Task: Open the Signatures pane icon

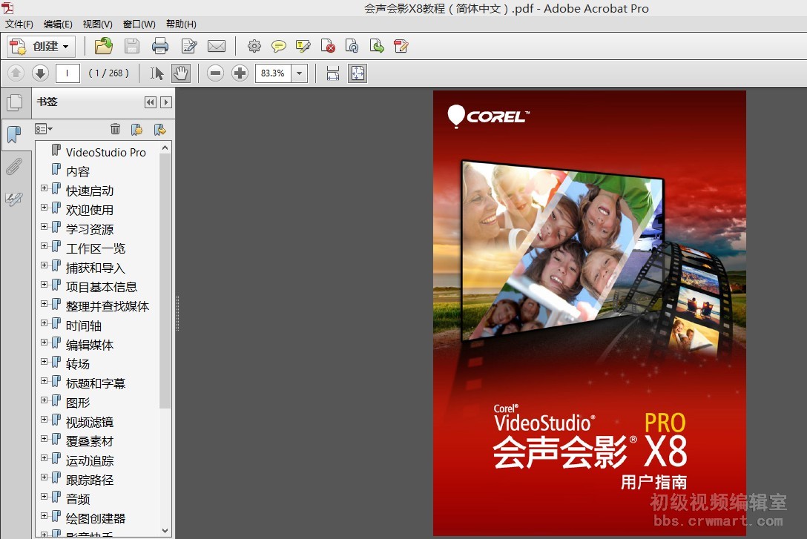Action: click(14, 199)
